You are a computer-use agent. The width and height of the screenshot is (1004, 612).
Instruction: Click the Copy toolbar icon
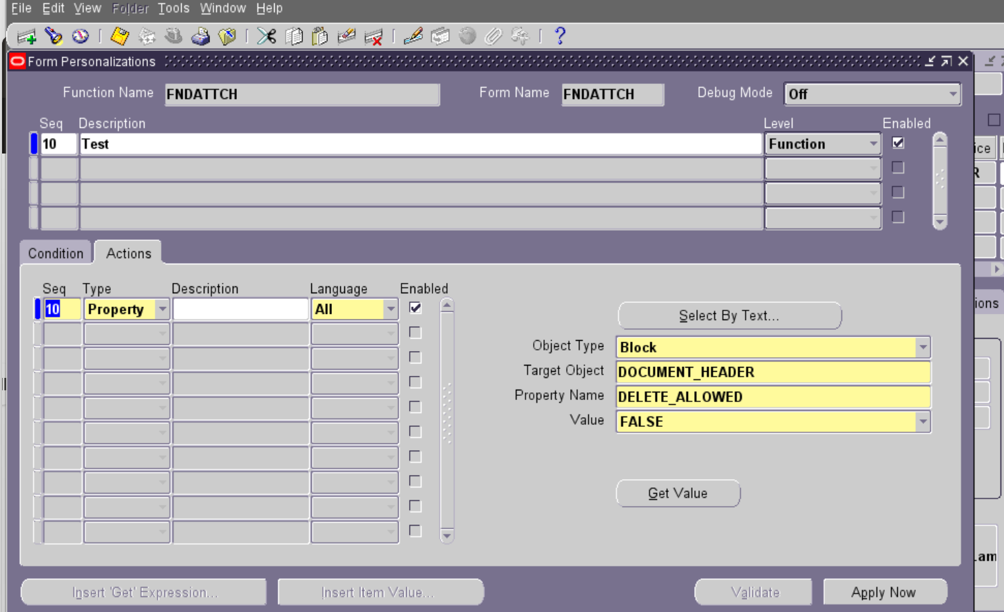pyautogui.click(x=294, y=36)
